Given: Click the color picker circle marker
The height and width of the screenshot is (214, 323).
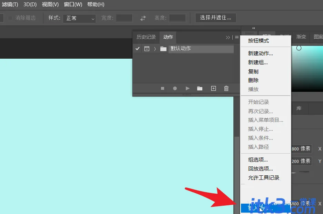Looking at the screenshot, I should (299, 48).
